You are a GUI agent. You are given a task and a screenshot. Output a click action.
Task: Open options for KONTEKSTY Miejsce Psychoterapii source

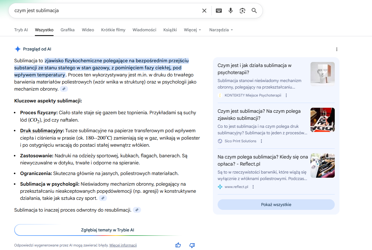(x=286, y=95)
